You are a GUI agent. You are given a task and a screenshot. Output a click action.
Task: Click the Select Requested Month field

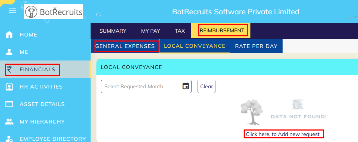coord(141,86)
